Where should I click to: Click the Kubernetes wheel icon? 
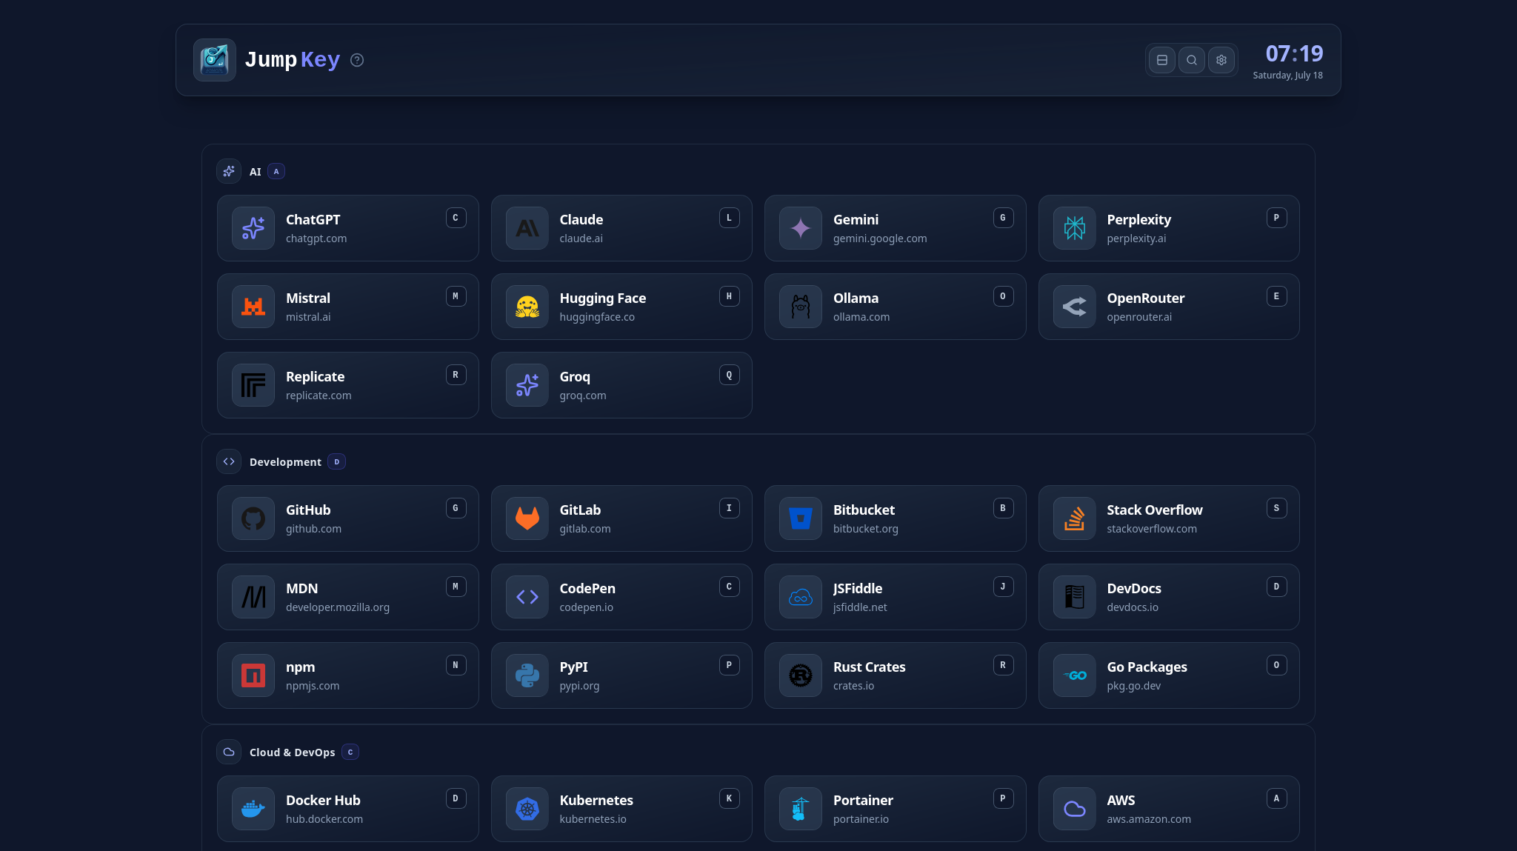[x=527, y=809]
